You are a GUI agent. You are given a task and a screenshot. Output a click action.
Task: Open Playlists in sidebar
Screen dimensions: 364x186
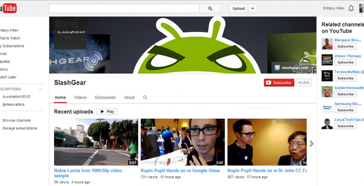[x=5, y=62]
